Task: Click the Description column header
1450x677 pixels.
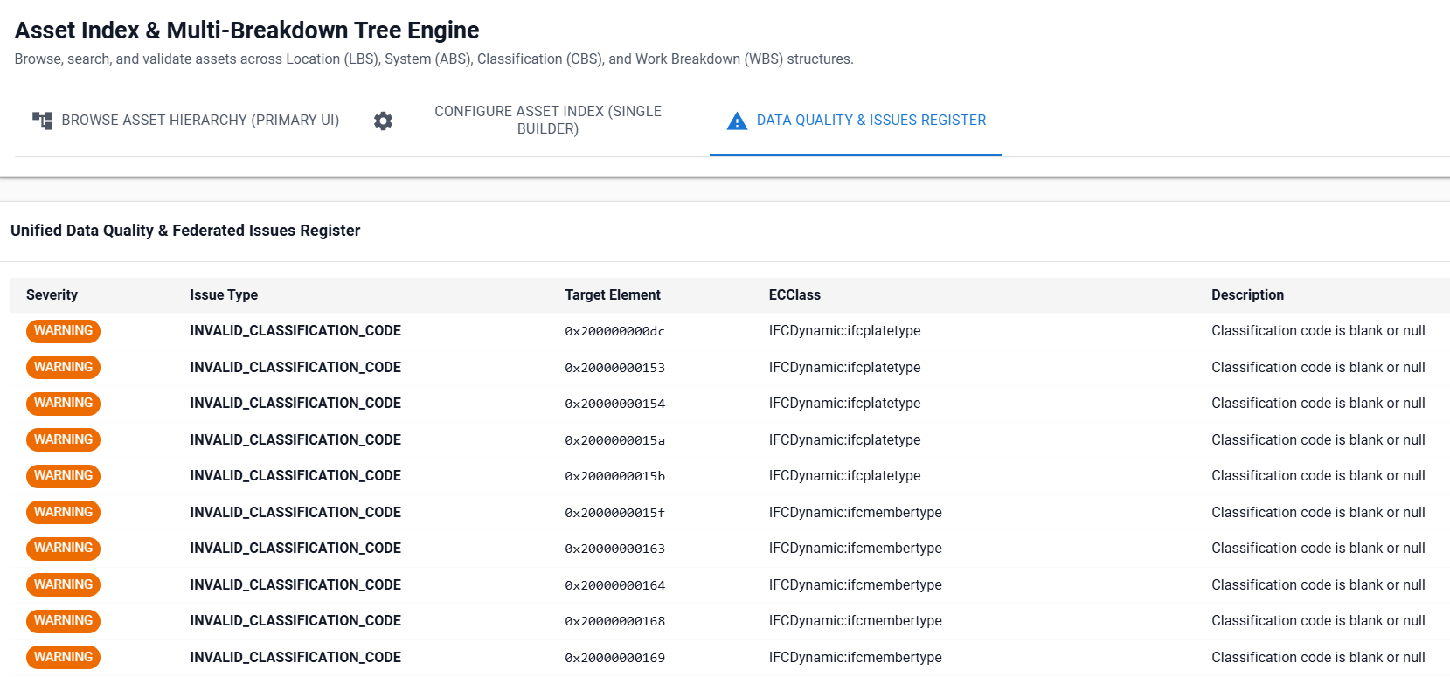Action: pos(1247,295)
